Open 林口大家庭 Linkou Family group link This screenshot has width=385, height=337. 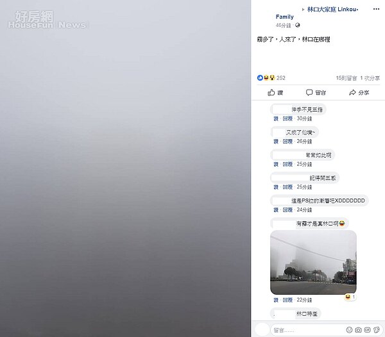point(317,13)
